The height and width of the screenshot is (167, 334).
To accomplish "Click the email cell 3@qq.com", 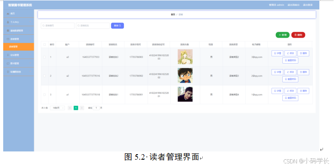I will point(257,57).
